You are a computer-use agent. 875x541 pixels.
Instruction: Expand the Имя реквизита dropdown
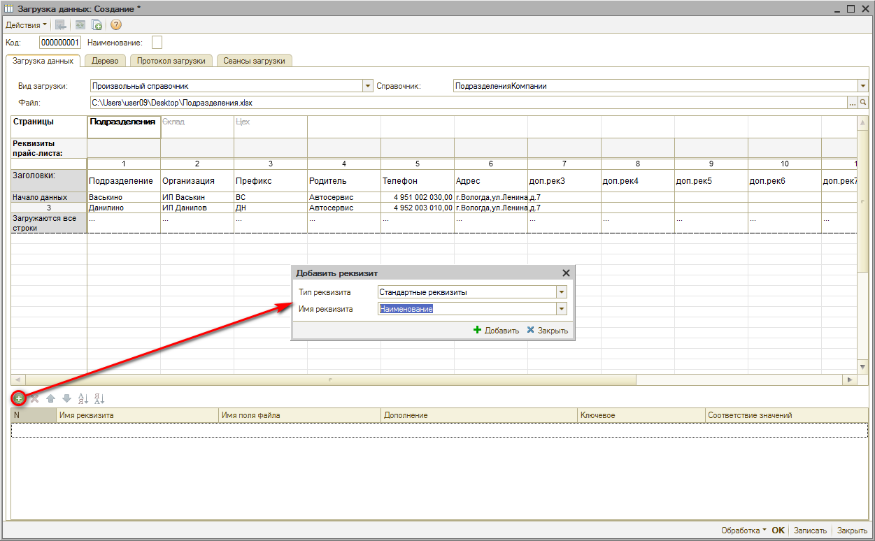coord(561,309)
